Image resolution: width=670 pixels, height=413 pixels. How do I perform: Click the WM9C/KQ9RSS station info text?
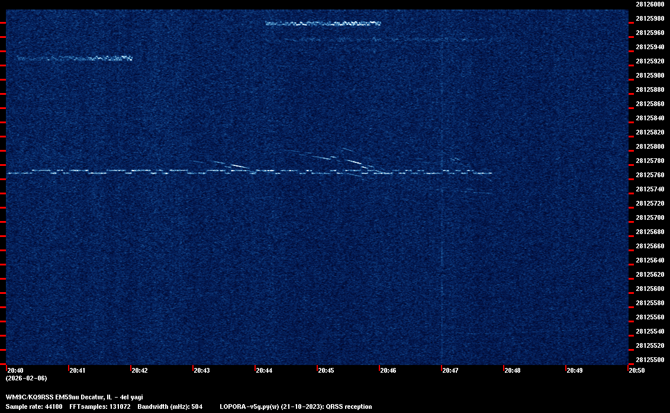pyautogui.click(x=74, y=397)
